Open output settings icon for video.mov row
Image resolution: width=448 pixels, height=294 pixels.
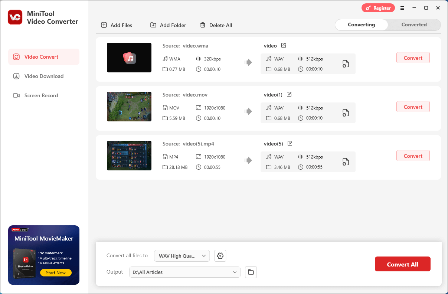coord(346,113)
